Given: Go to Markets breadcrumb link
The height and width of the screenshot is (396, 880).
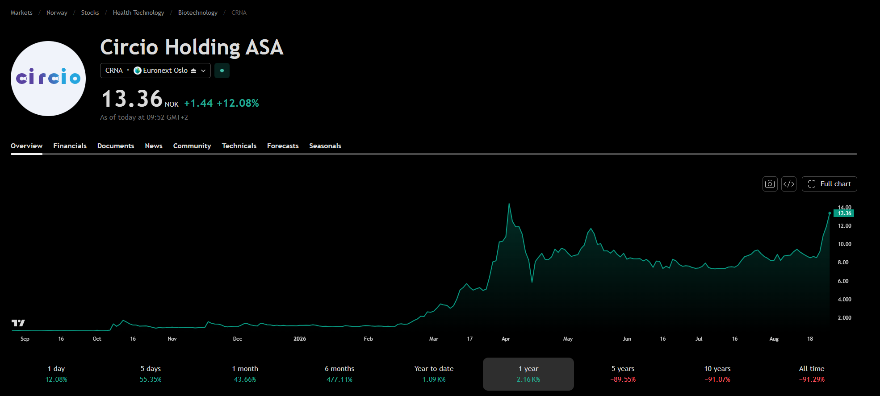Looking at the screenshot, I should point(21,13).
